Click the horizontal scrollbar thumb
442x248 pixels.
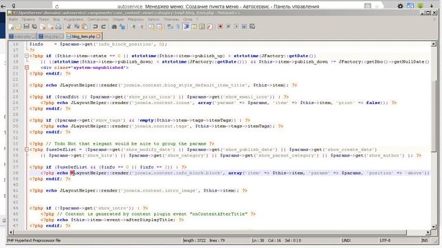[210, 233]
